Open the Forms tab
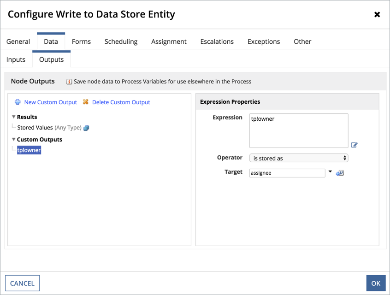390x295 pixels. pyautogui.click(x=81, y=41)
